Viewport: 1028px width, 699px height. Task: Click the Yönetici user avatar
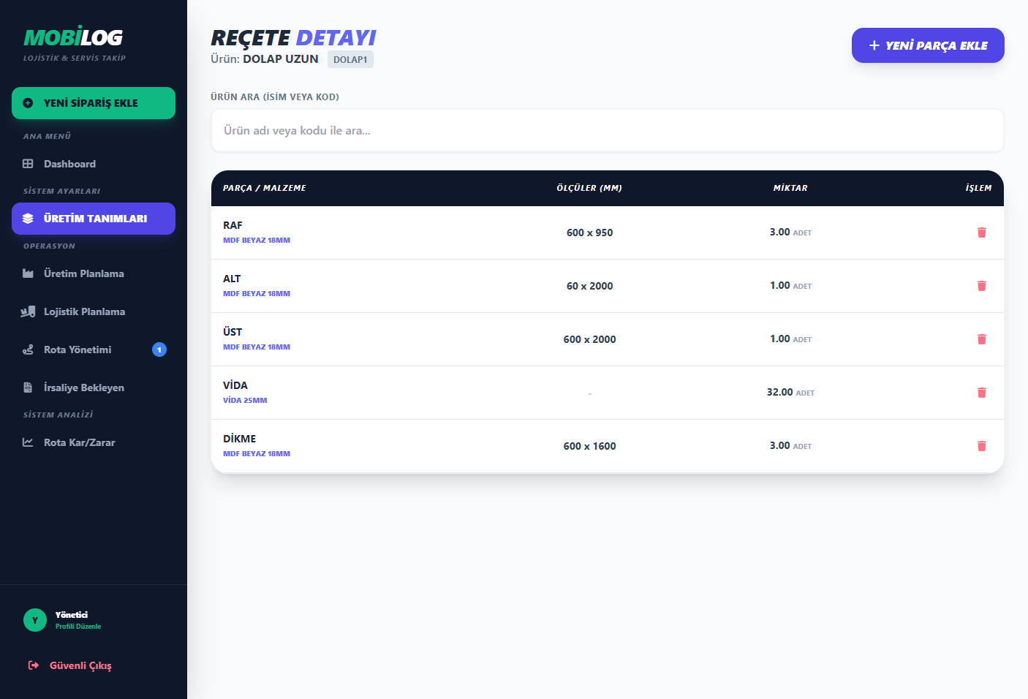coord(34,620)
